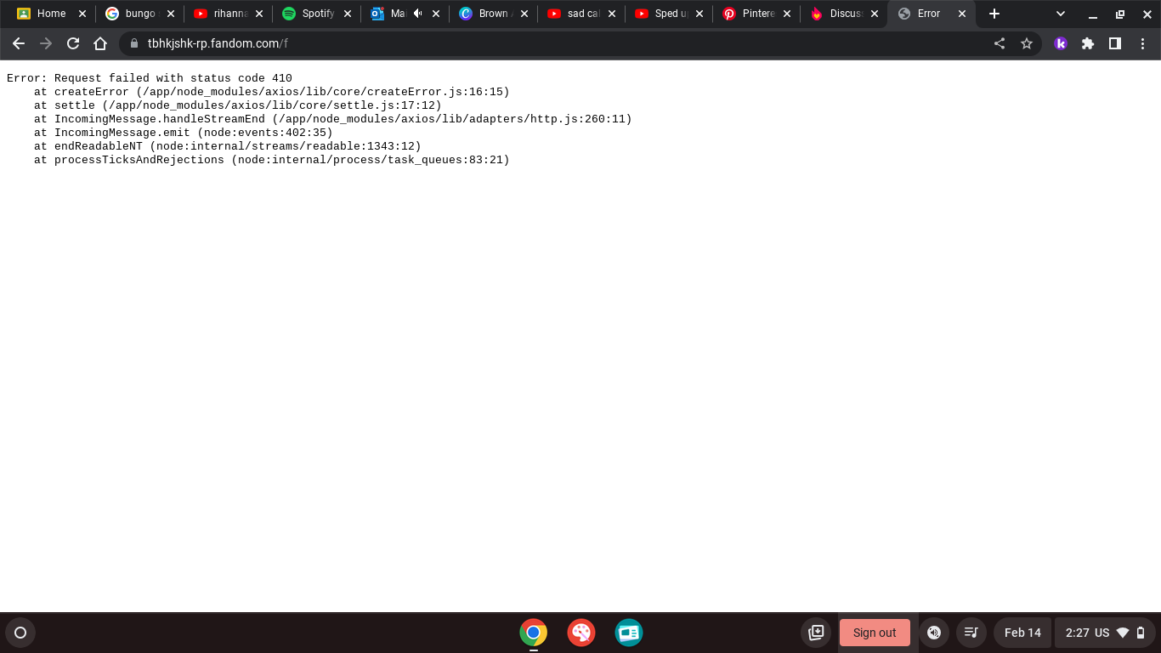Open the browser side panel icon
The image size is (1161, 653).
click(x=1115, y=43)
